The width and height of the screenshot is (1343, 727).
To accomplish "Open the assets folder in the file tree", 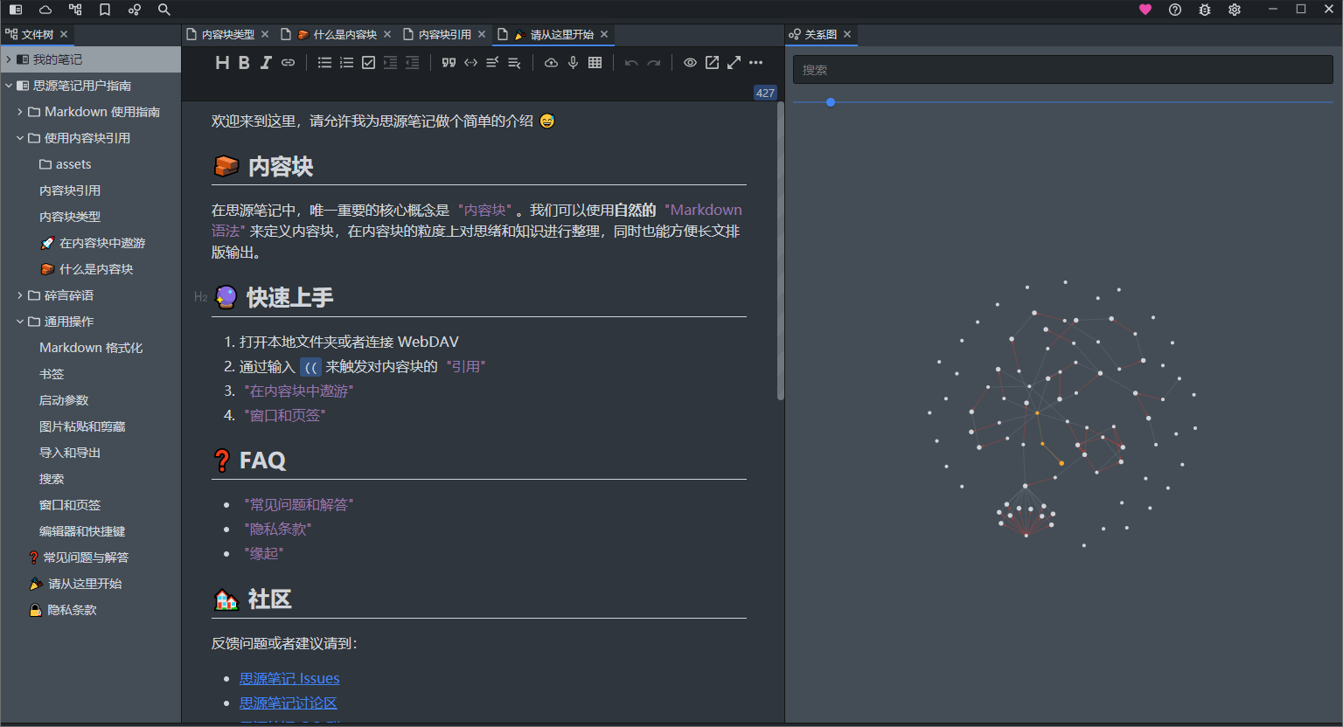I will point(73,164).
